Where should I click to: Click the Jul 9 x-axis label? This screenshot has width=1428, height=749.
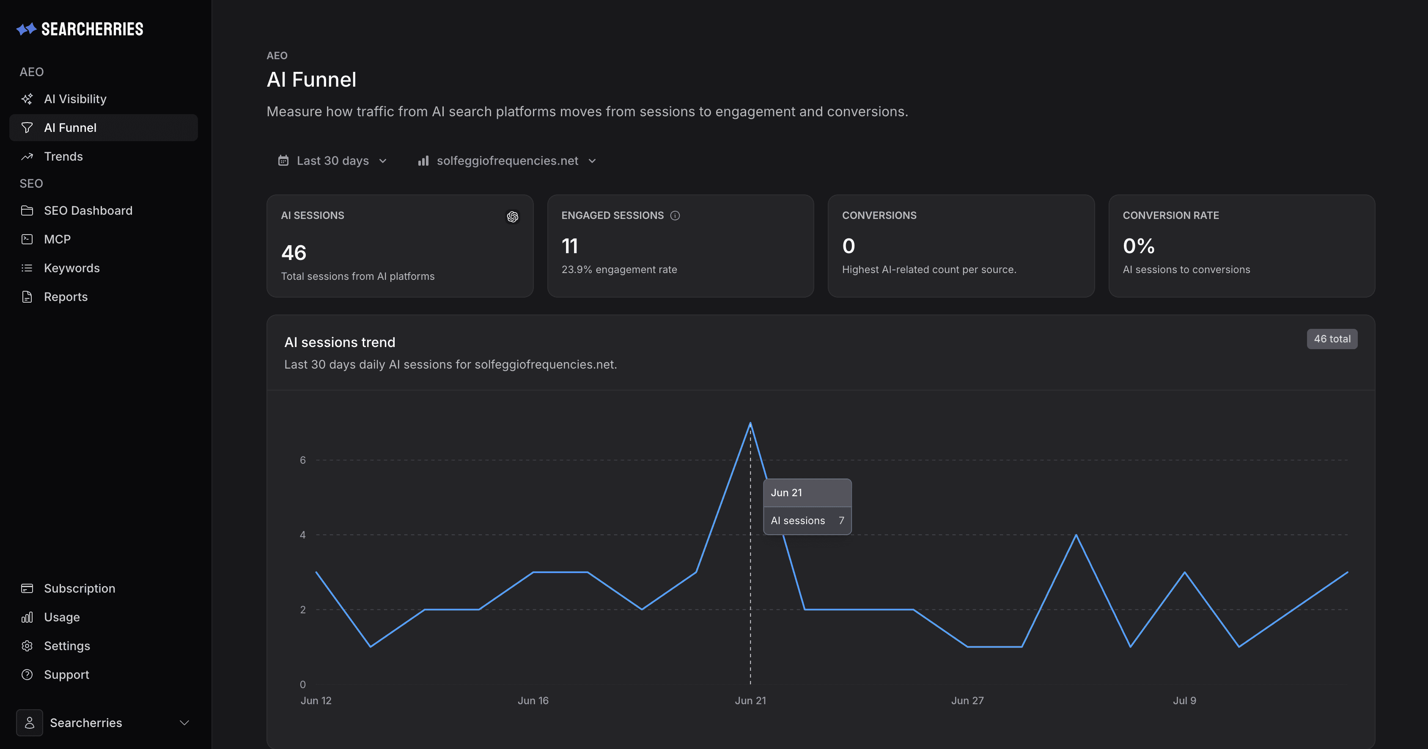[x=1185, y=701]
